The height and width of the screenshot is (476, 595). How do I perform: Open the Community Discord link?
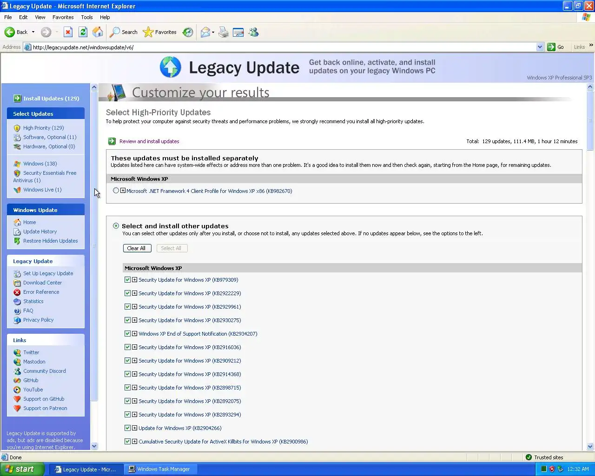coord(45,371)
